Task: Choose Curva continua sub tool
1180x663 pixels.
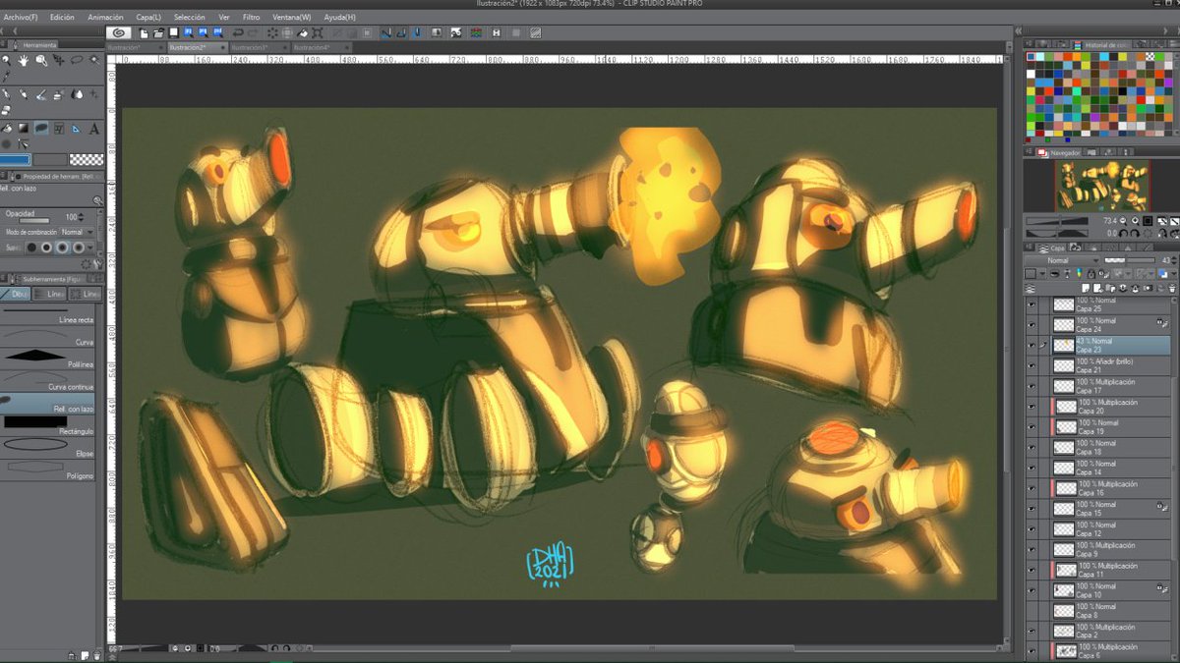Action: [x=48, y=381]
